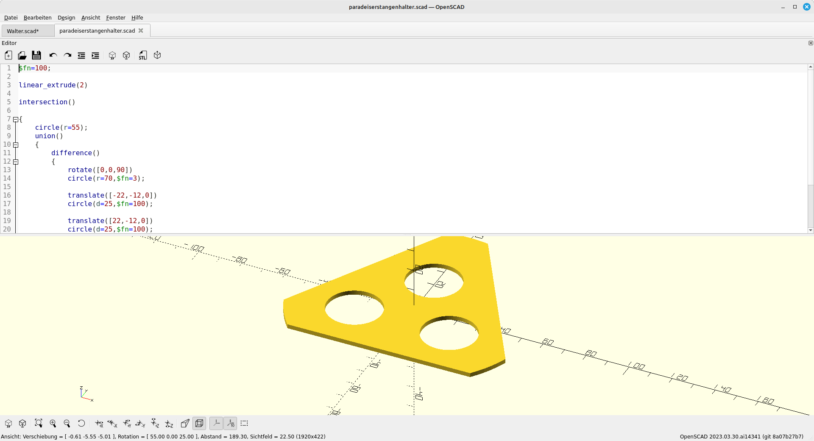The width and height of the screenshot is (814, 441).
Task: Toggle the show axes button
Action: 216,423
